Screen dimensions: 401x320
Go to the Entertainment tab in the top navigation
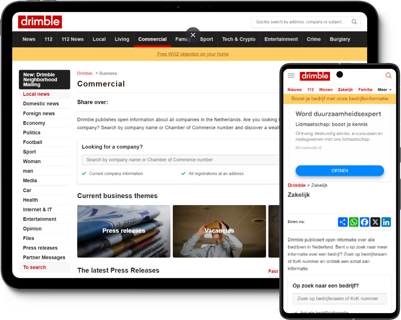[281, 39]
